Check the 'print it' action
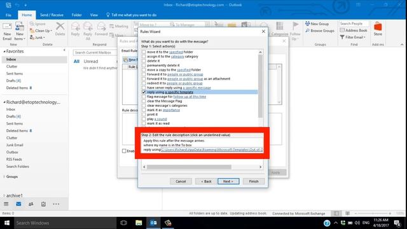The image size is (407, 229). coord(144,114)
